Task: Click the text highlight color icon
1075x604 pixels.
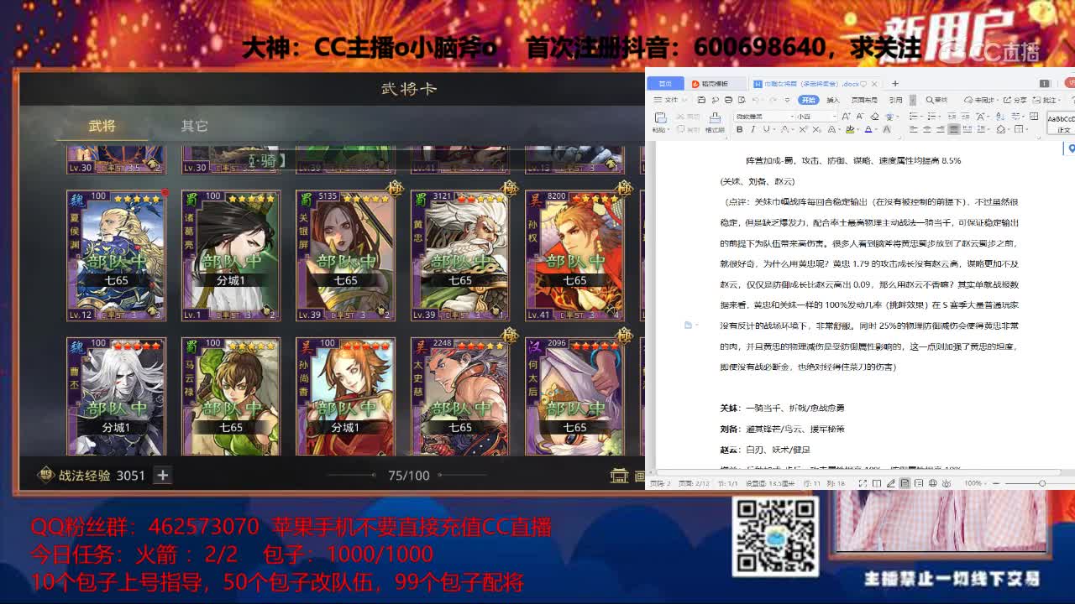Action: (x=850, y=129)
